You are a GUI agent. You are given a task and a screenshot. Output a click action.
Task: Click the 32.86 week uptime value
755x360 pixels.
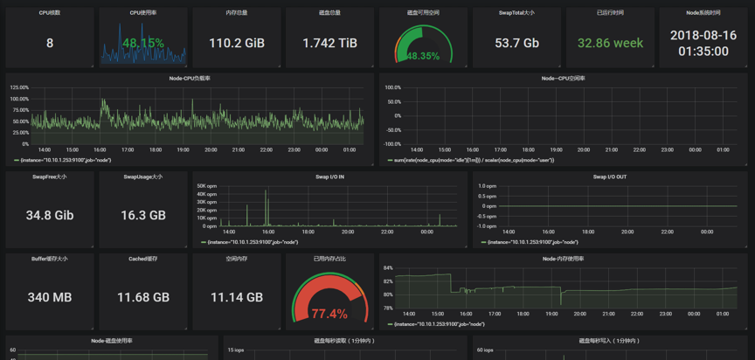[610, 44]
